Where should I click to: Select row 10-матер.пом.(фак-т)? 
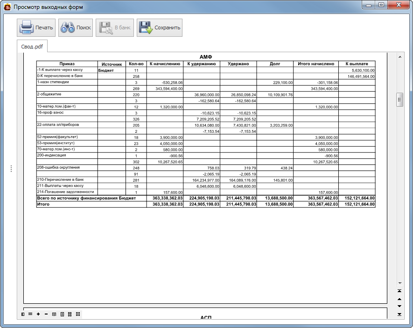(206, 107)
